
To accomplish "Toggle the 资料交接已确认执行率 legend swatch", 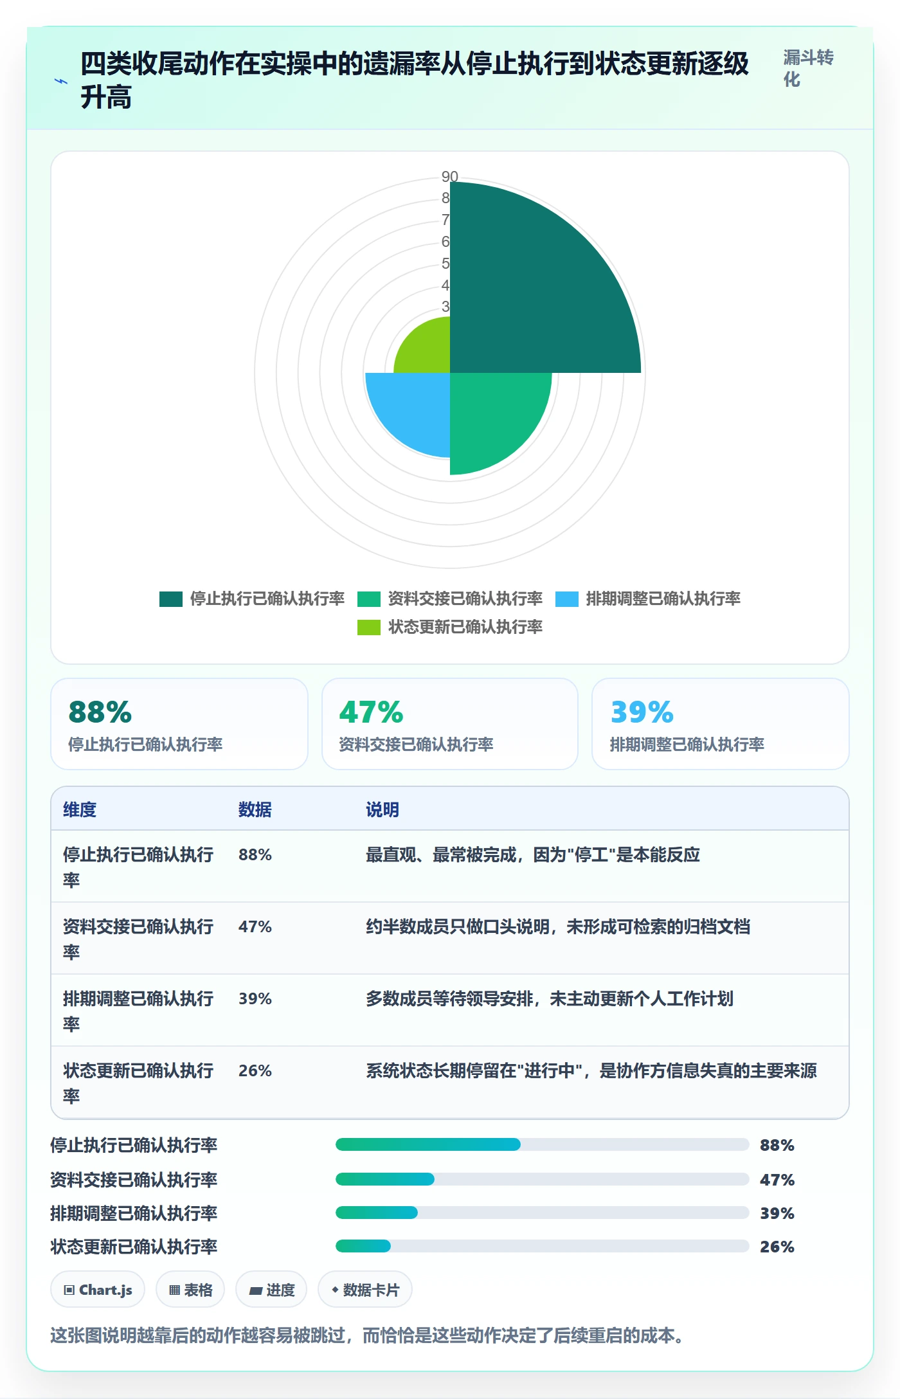I will 369,599.
